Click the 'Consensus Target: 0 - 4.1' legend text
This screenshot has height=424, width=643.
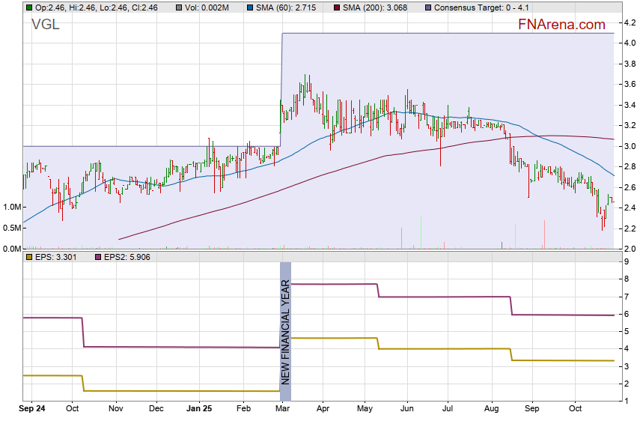coord(480,7)
